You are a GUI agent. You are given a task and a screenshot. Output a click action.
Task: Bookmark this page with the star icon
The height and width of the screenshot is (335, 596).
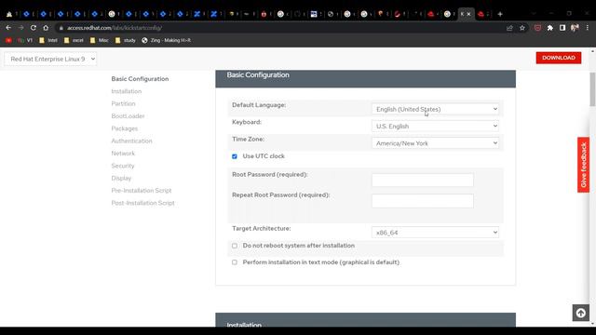click(x=522, y=28)
